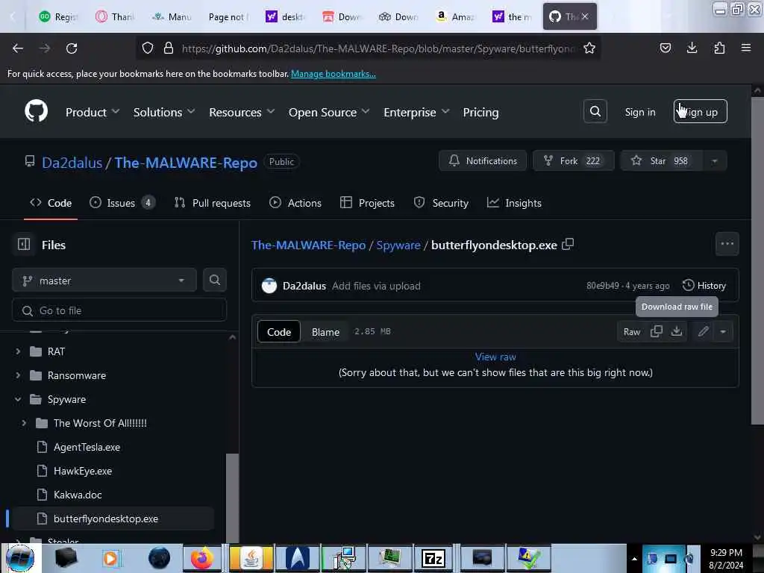Open Manage bookmarks link
Viewport: 764px width, 573px height.
tap(334, 74)
